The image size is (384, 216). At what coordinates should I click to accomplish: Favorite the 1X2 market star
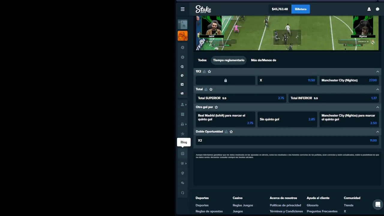(209, 71)
